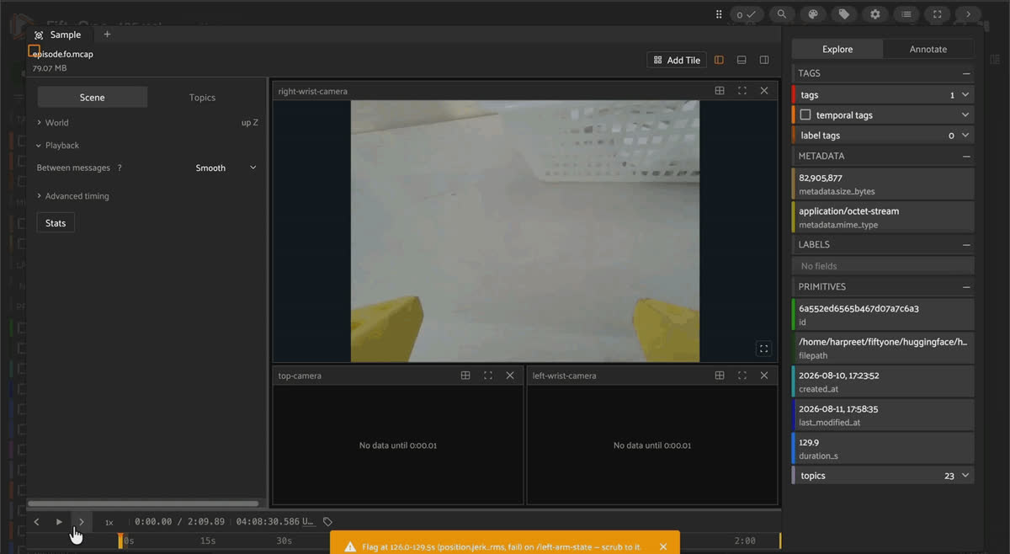The width and height of the screenshot is (1010, 554).
Task: Collapse the PRIMITIVES section
Action: coord(966,286)
